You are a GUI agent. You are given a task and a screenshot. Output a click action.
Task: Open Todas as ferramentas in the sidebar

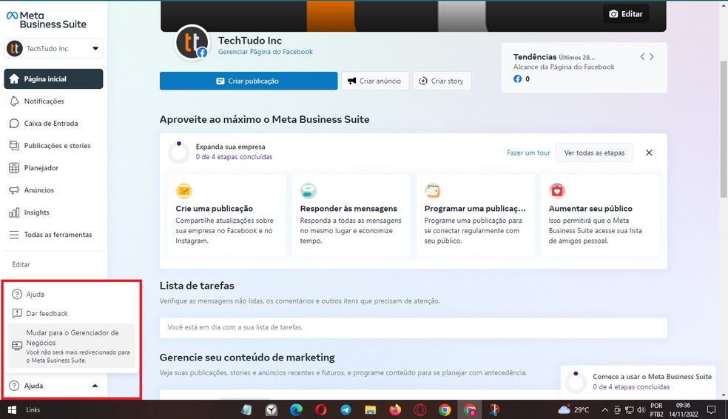(x=53, y=235)
